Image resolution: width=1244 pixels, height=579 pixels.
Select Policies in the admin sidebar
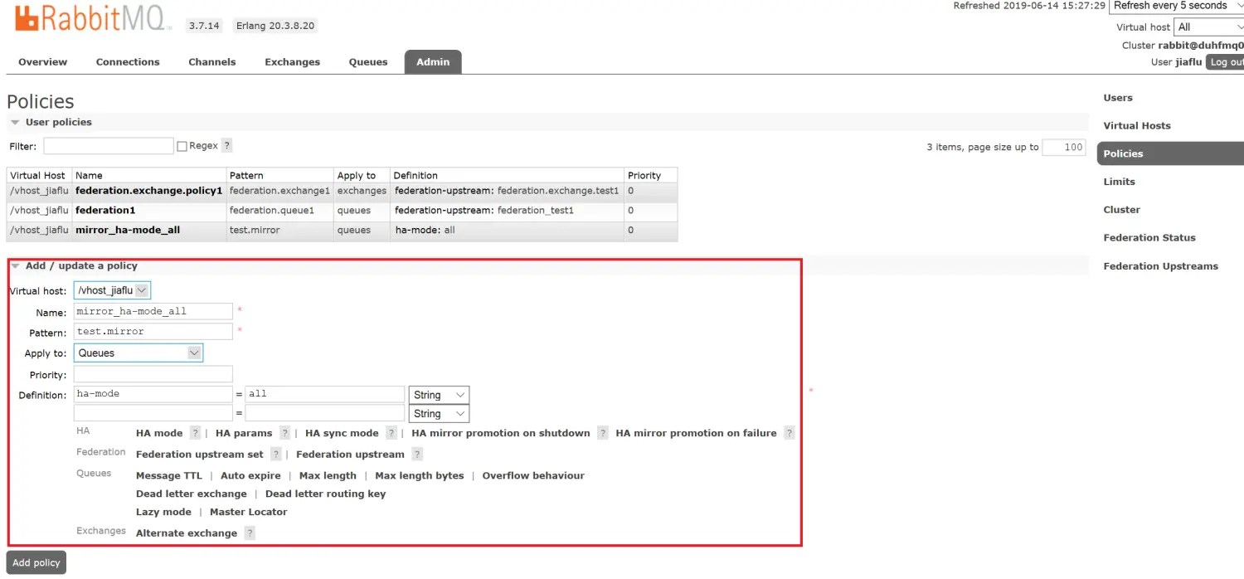pyautogui.click(x=1170, y=153)
